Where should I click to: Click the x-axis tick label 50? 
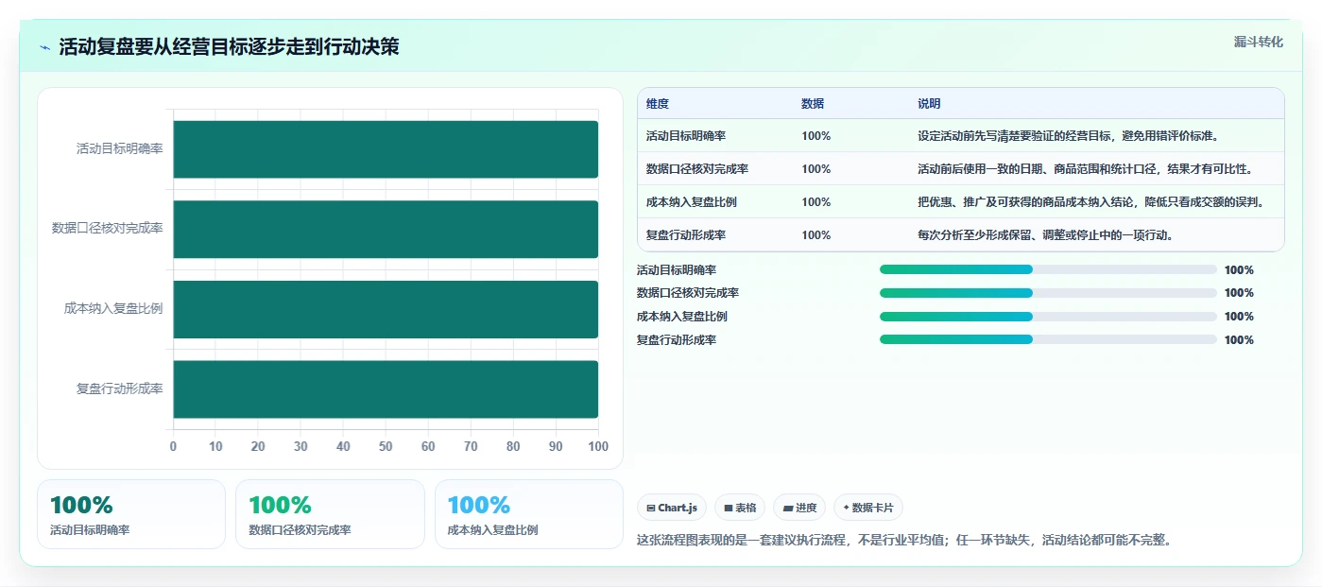point(386,446)
